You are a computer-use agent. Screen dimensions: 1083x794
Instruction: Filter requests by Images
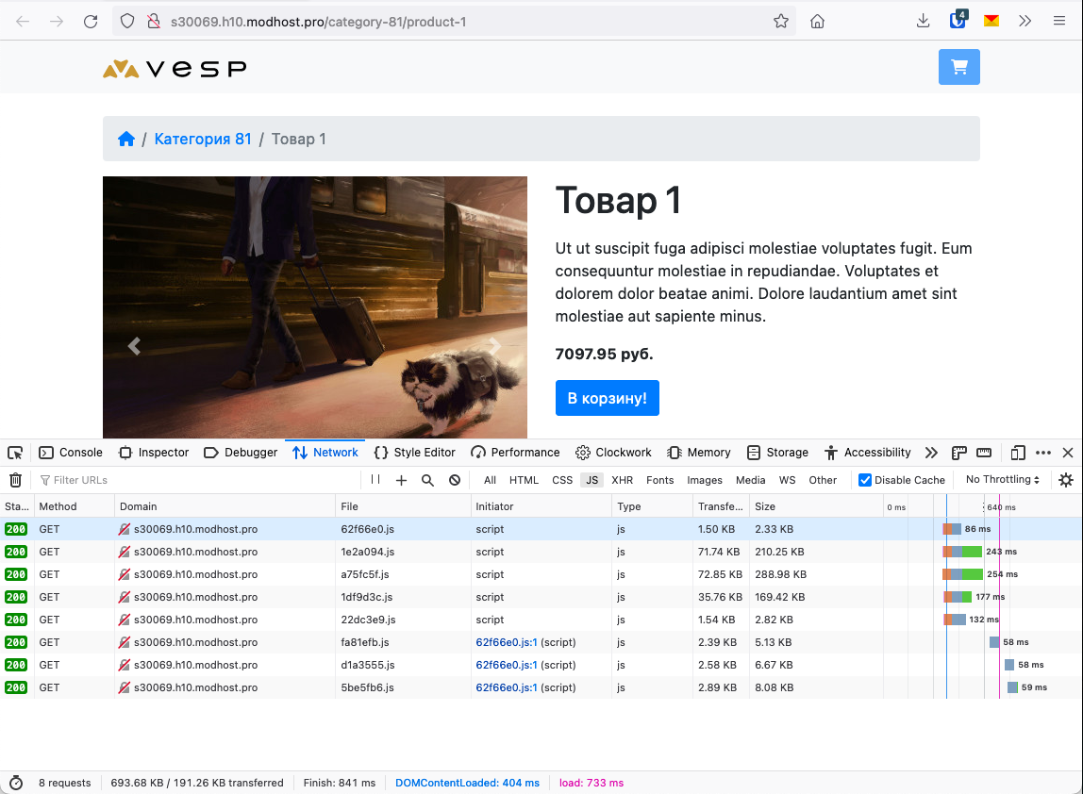(705, 480)
